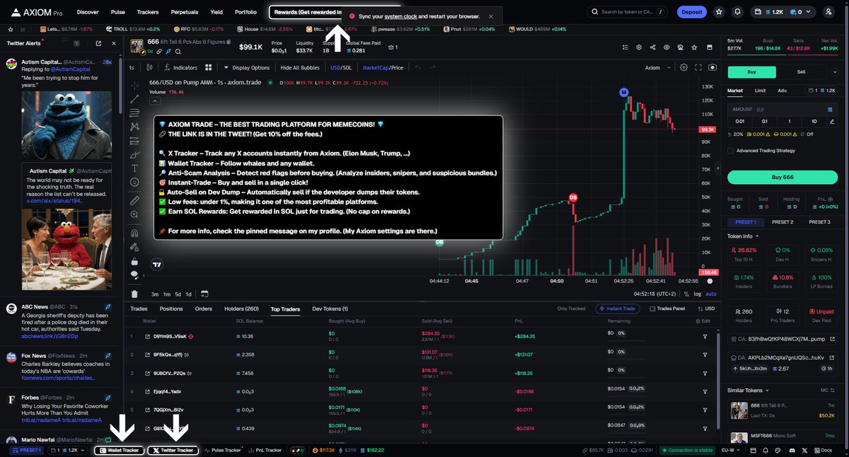
Task: Toggle log scale on chart
Action: coord(698,294)
